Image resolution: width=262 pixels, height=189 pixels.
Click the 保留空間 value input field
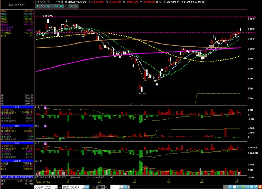tap(115, 187)
